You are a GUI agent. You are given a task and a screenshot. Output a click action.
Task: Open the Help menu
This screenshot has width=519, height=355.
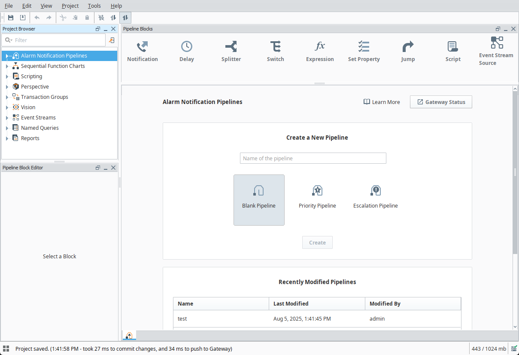tap(116, 6)
